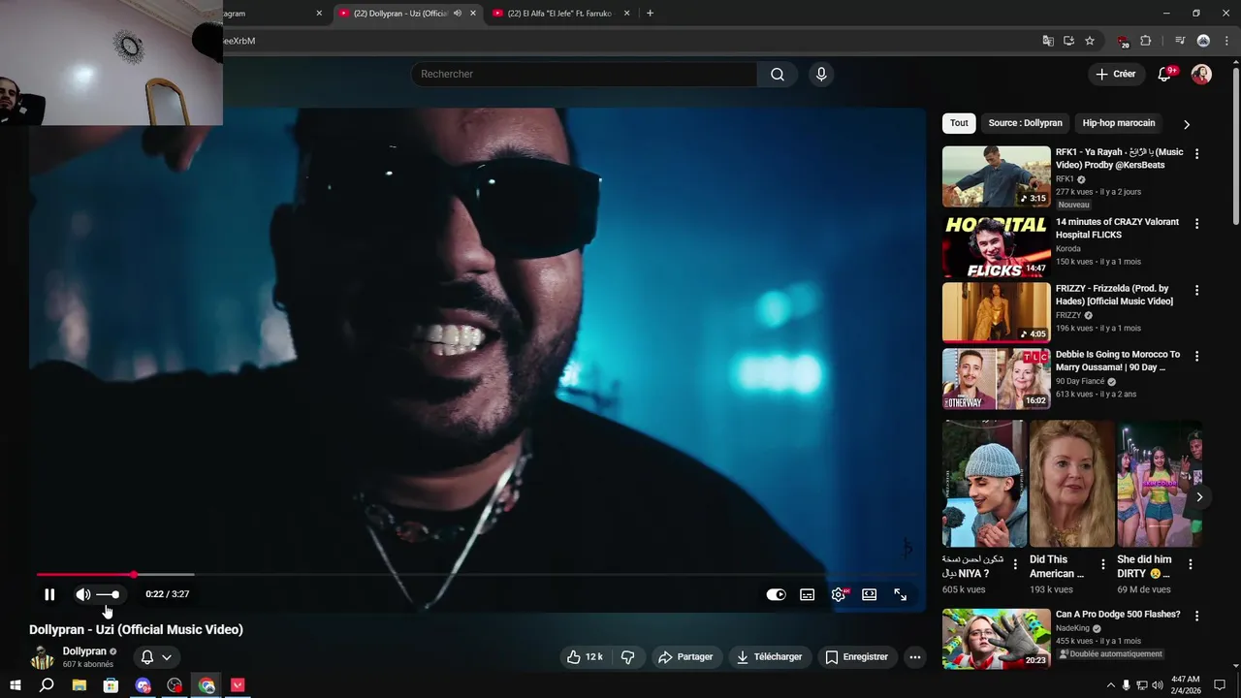
Task: Open Chrome three-dot menu
Action: (x=1226, y=41)
